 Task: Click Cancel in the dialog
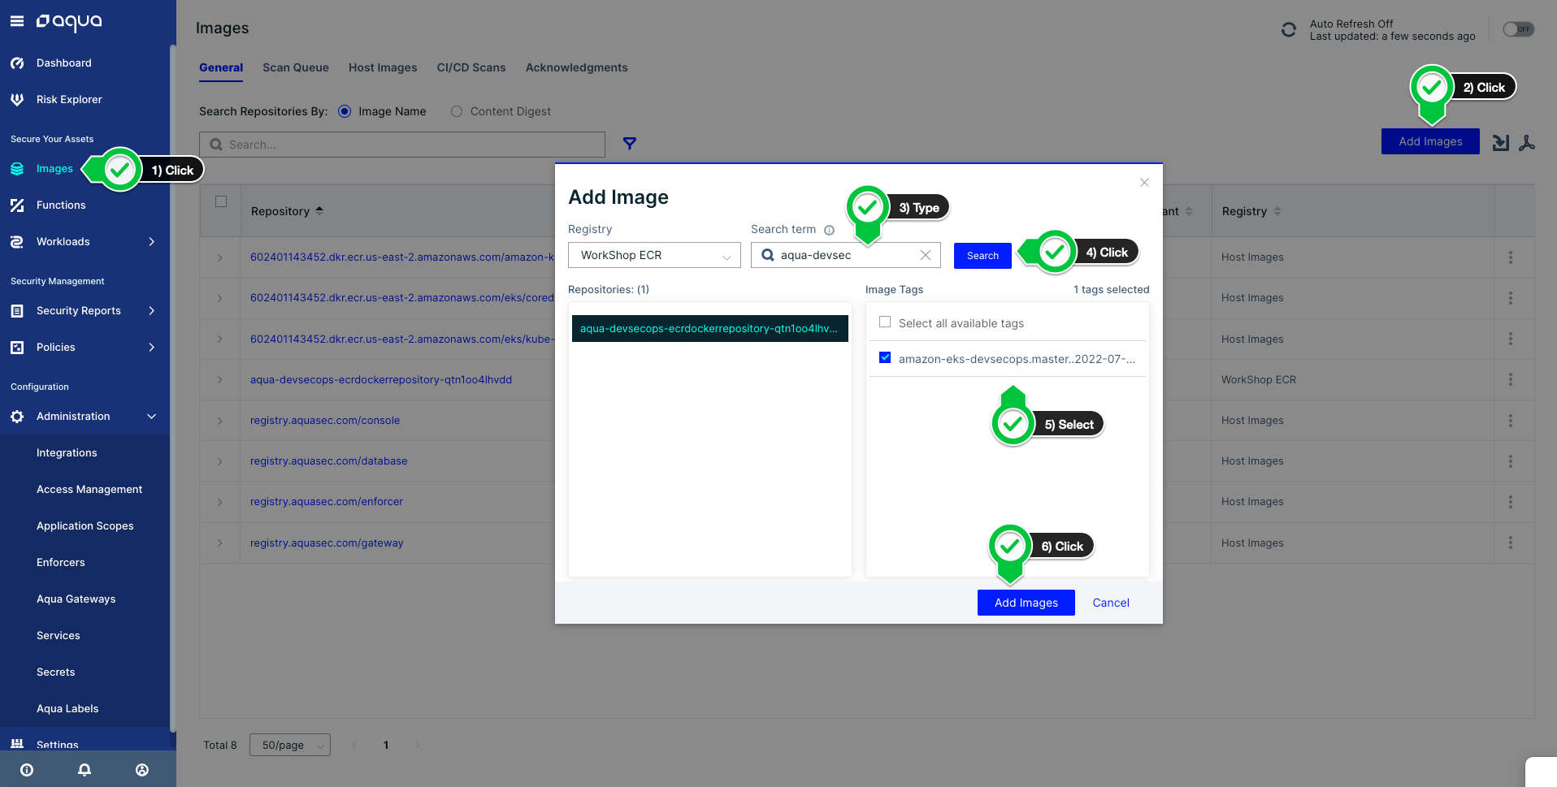pyautogui.click(x=1111, y=603)
